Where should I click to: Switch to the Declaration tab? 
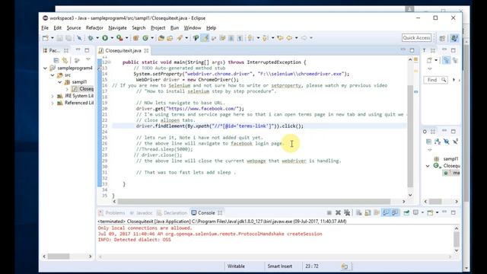click(172, 213)
